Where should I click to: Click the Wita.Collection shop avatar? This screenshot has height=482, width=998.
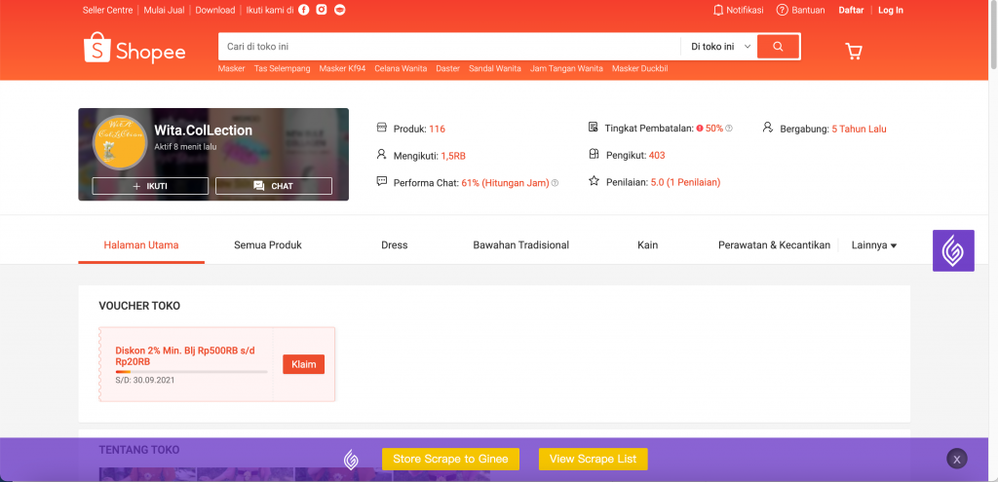click(x=120, y=143)
